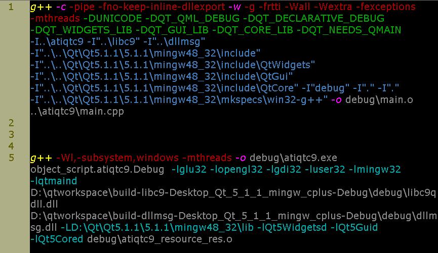The height and width of the screenshot is (253, 438).
Task: Click the -c flag
Action: click(61, 7)
